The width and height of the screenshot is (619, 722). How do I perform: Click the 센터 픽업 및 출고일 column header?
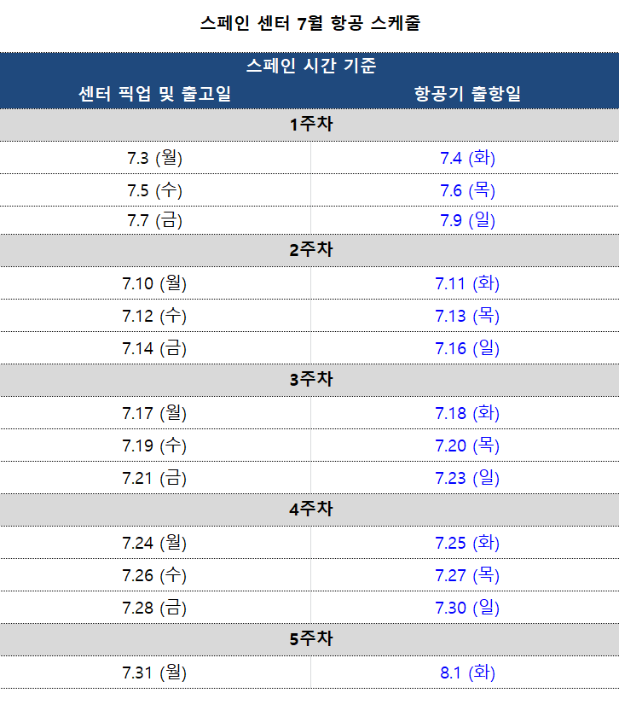click(x=155, y=94)
